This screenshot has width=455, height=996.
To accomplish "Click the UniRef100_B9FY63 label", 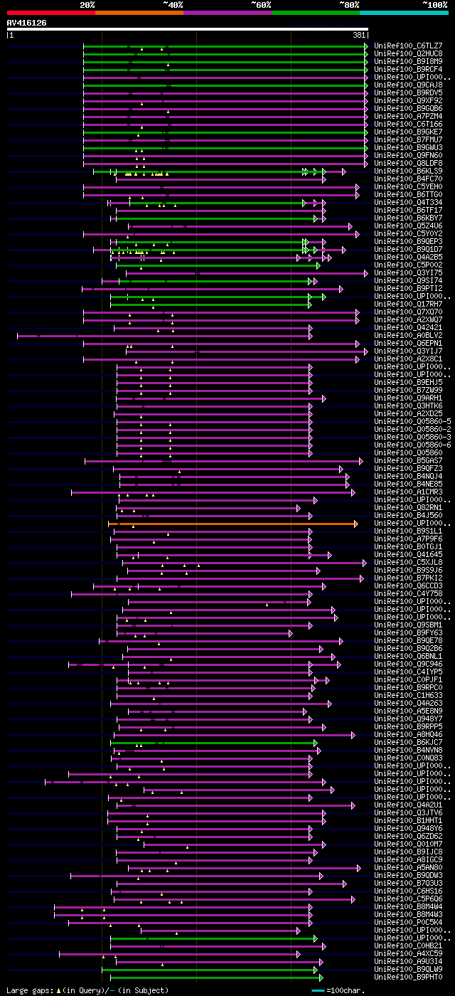I will (x=409, y=633).
